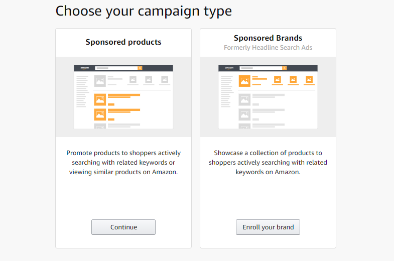
Task: Click the first orange image icon in Sponsored products preview
Action: [x=100, y=100]
